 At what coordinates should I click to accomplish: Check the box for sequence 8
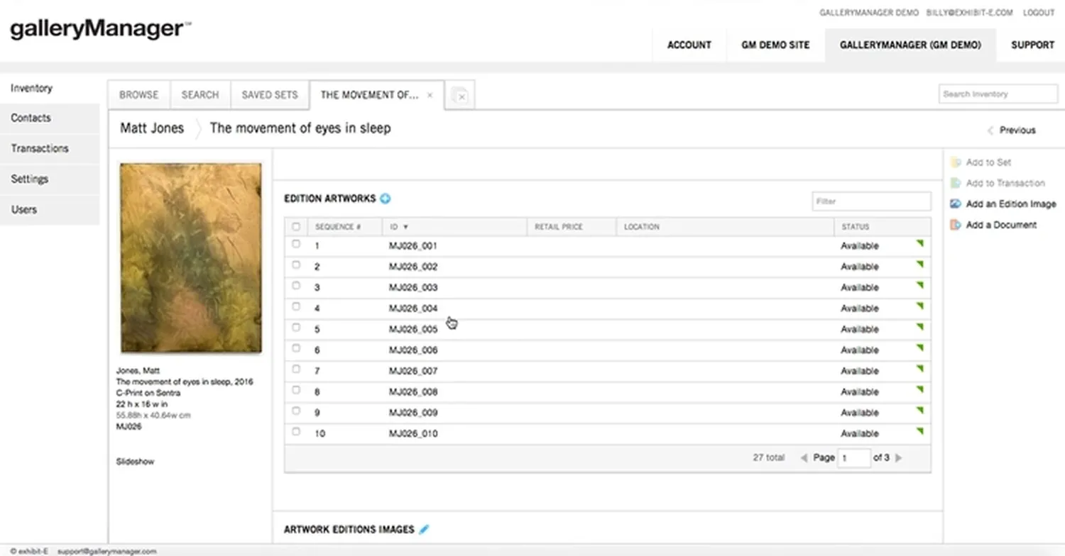point(296,390)
